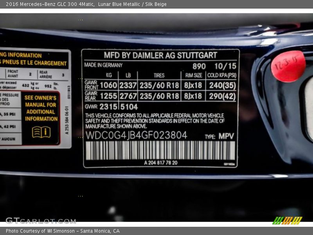The width and height of the screenshot is (313, 235).
Task: Click the part number A 204 817 78 20
Action: tap(160, 163)
